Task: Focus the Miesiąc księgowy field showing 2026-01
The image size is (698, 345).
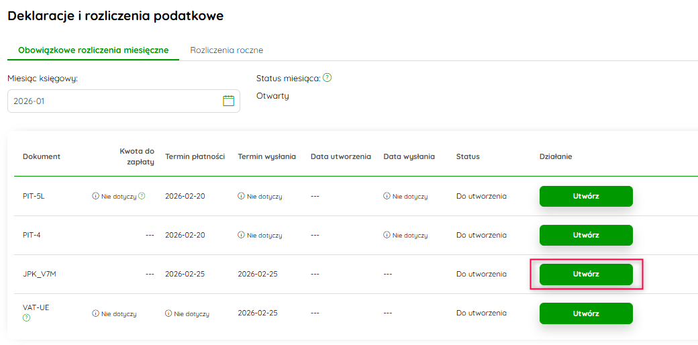Action: click(x=123, y=101)
